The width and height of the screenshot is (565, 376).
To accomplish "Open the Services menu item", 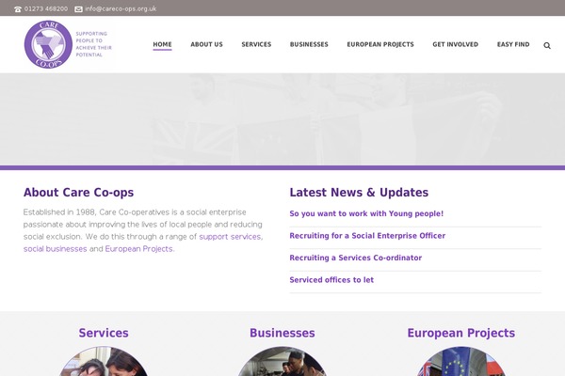I will pos(256,44).
